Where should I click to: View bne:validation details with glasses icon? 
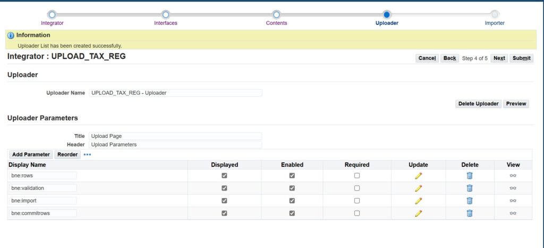click(513, 188)
